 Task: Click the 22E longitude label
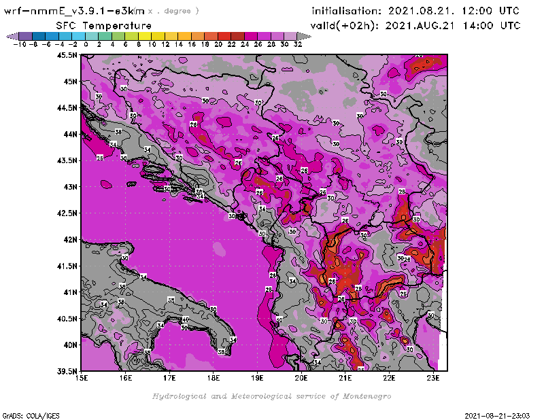coord(389,378)
